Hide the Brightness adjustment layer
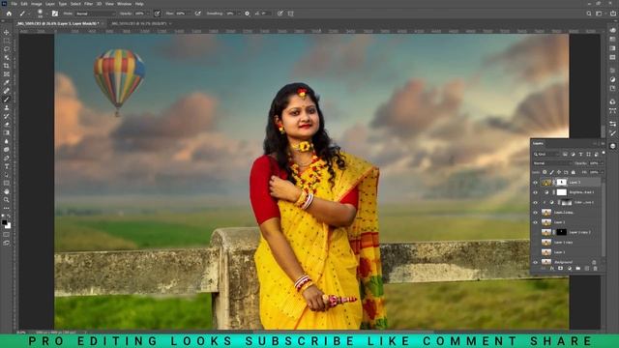The width and height of the screenshot is (619, 348). [x=535, y=192]
